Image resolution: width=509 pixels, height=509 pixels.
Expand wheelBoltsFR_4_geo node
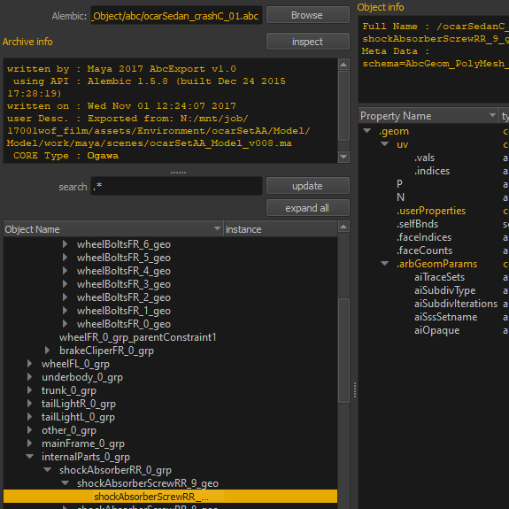(x=65, y=271)
